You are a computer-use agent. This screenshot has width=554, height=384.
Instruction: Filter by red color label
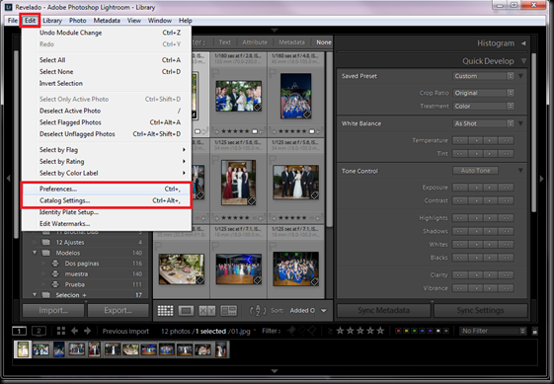399,331
